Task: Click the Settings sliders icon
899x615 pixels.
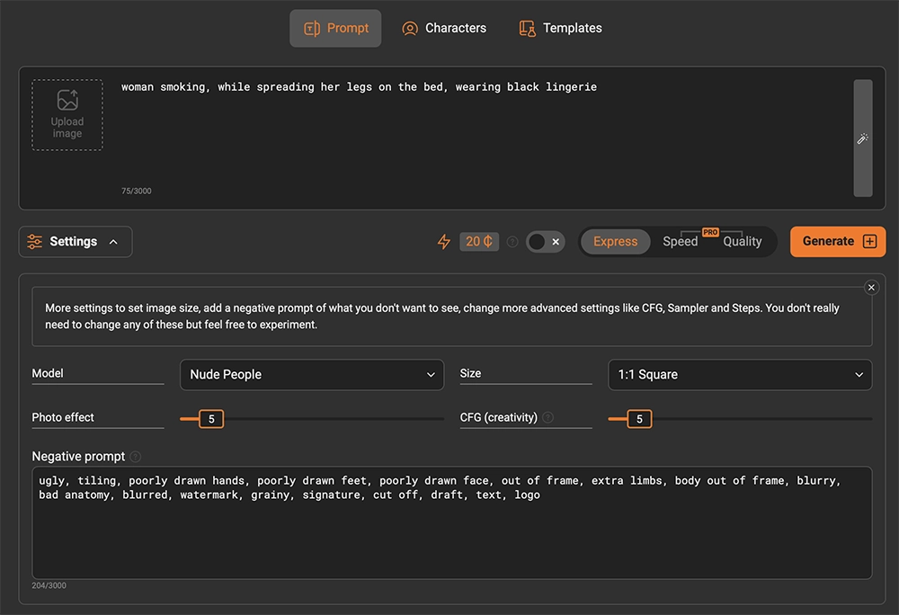Action: (34, 241)
